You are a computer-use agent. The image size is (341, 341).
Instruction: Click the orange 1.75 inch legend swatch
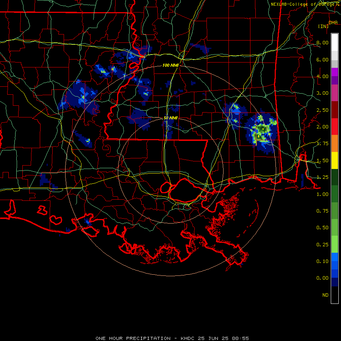point(335,144)
